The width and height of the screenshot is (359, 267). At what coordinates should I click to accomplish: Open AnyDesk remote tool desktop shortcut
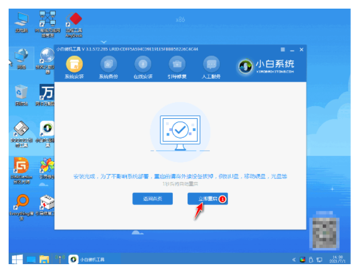[x=74, y=22]
